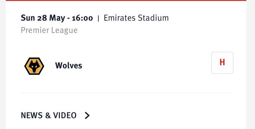Click the month May in the fixture date
This screenshot has width=255, height=129.
(x=57, y=18)
